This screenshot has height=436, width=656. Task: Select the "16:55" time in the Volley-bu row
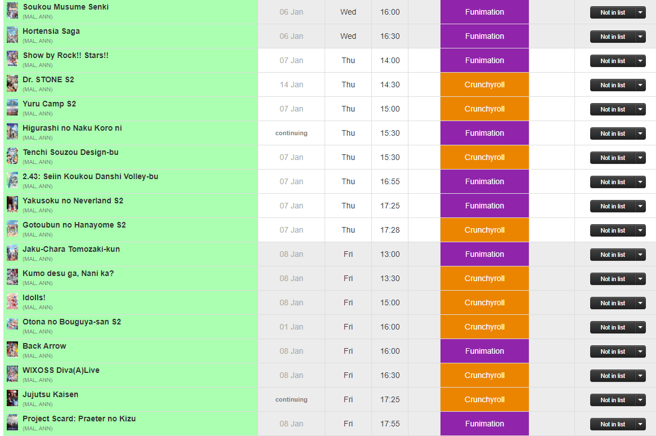[x=390, y=181]
